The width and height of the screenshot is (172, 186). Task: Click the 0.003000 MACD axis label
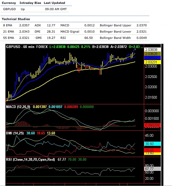click(152, 111)
